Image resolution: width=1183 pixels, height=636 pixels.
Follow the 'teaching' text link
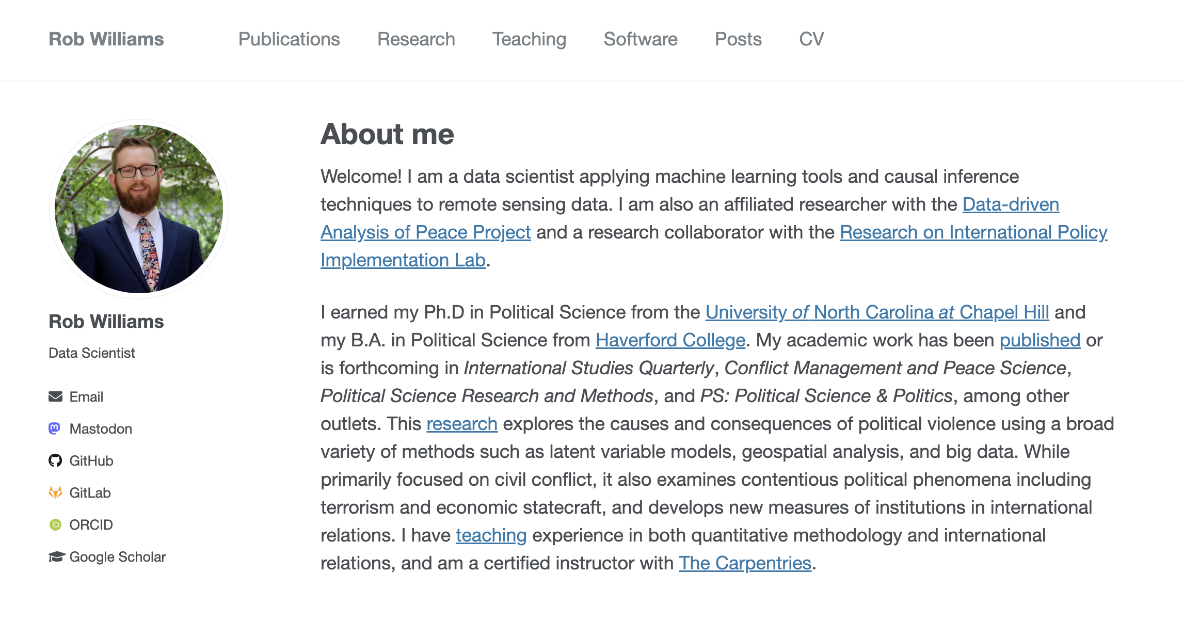point(491,535)
